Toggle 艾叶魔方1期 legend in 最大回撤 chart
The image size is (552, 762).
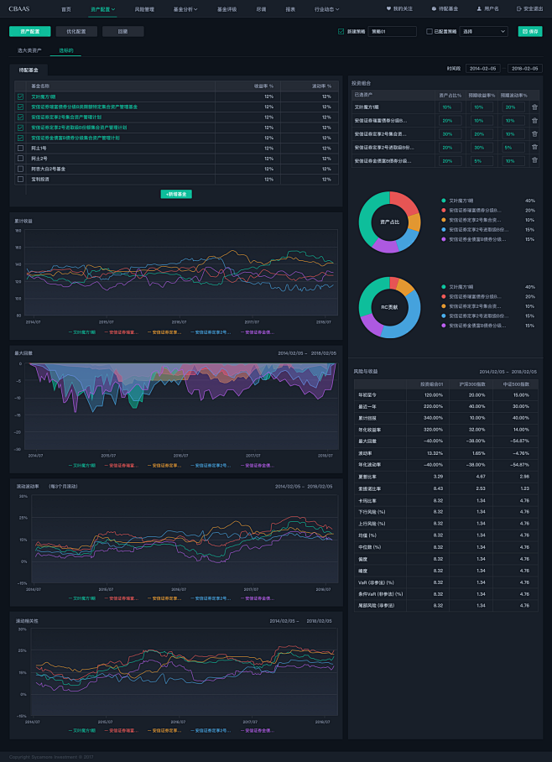[x=82, y=465]
